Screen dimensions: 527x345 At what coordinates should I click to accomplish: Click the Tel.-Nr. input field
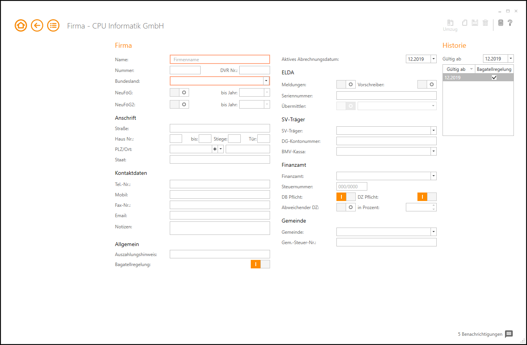click(x=220, y=184)
